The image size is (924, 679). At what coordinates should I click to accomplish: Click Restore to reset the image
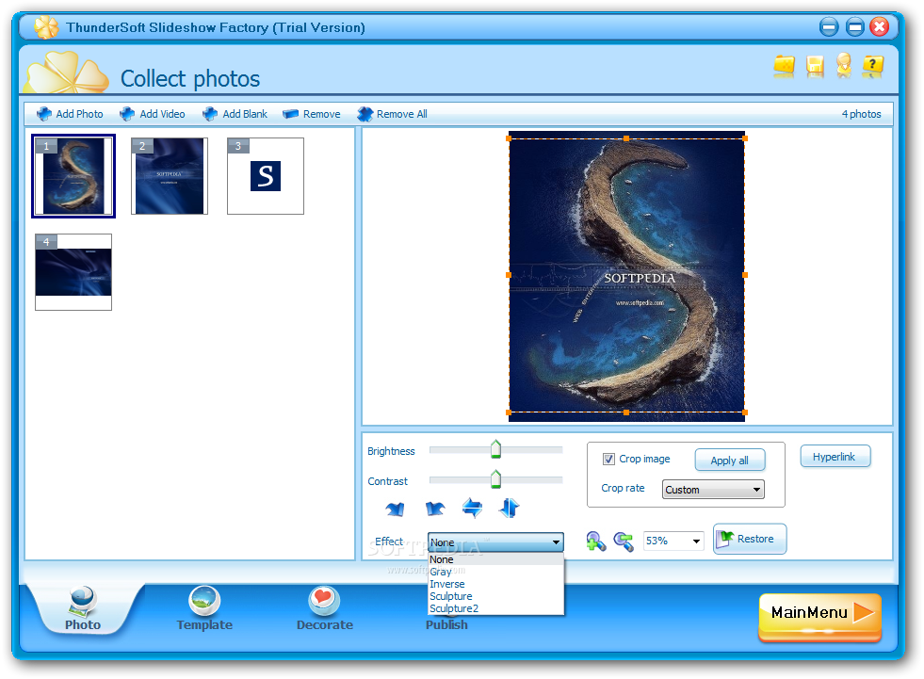click(750, 539)
